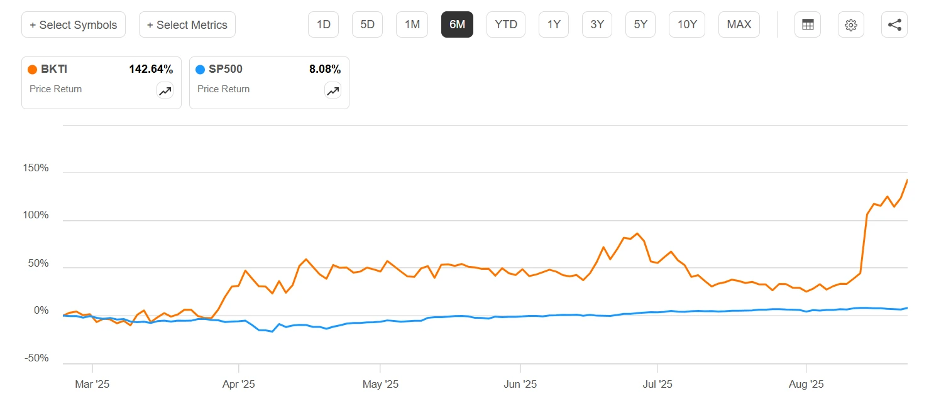
Task: Click SP500 trend chart icon
Action: pos(333,91)
